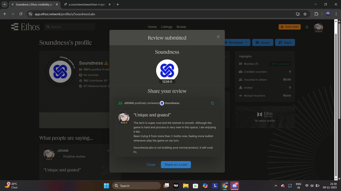The height and width of the screenshot is (191, 341).
Task: Click the address bar URL
Action: [65, 14]
